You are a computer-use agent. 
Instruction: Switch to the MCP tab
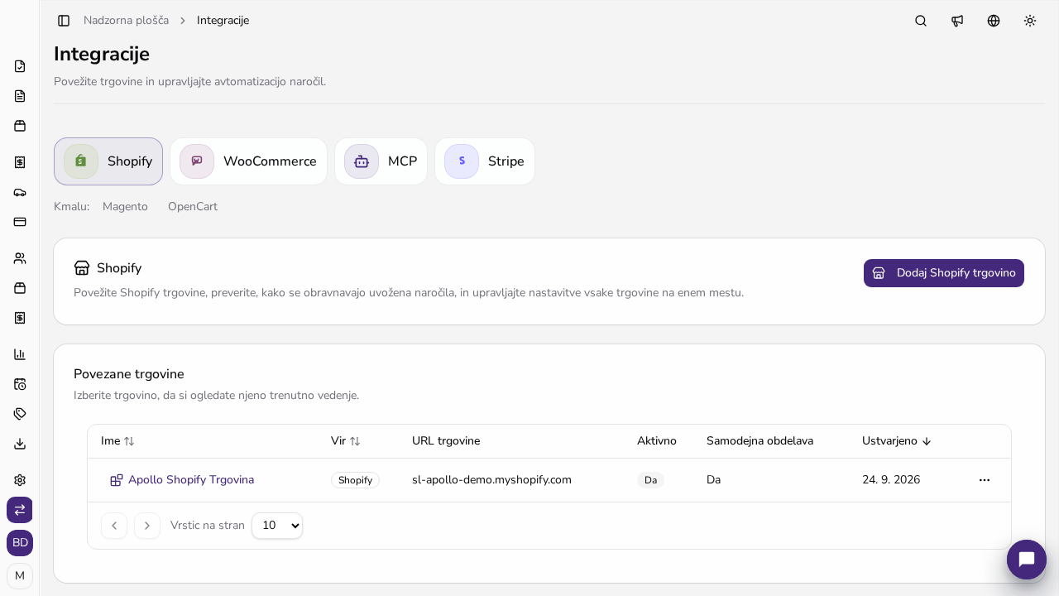[381, 161]
